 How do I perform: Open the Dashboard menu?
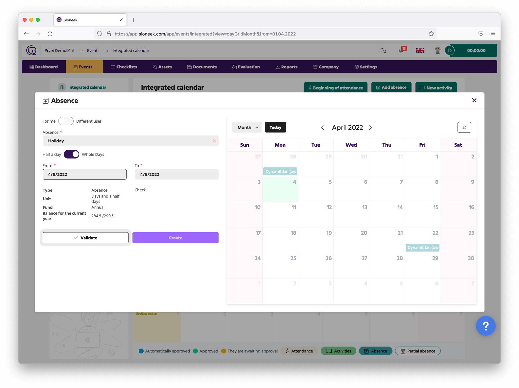click(44, 67)
